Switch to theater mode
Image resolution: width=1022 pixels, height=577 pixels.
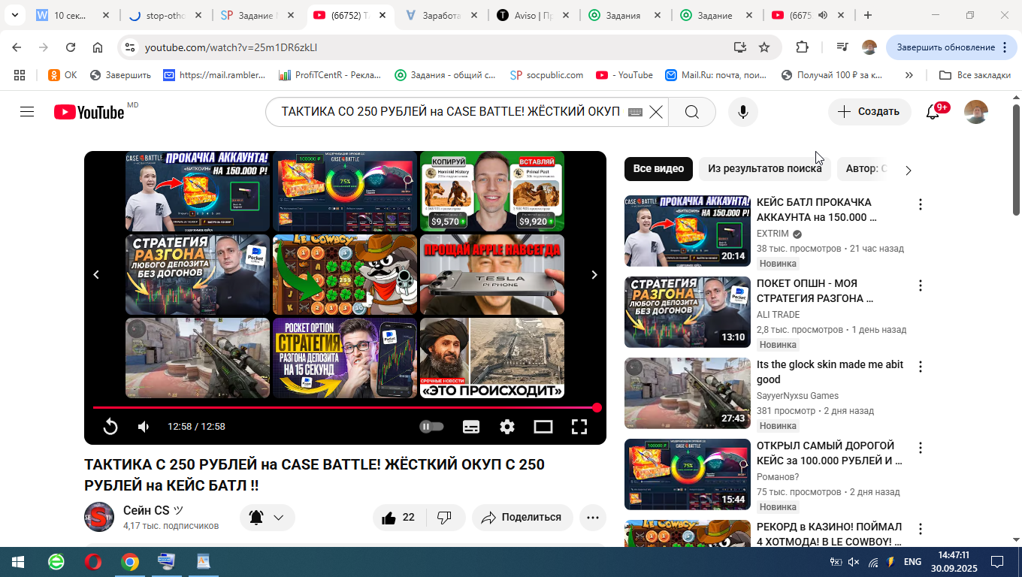(543, 427)
